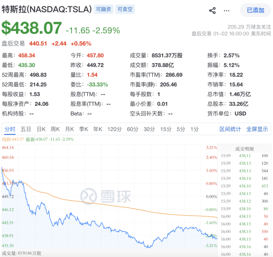Viewport: 273px width, 257px height.
Task: Click the 每股净资产 value 24.06
Action: coord(42,104)
